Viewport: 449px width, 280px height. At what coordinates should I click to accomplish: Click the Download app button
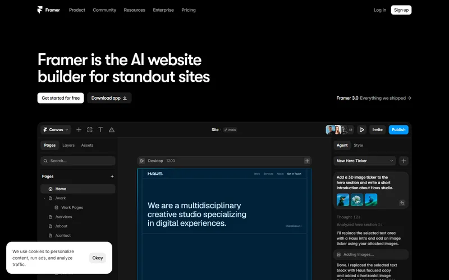pyautogui.click(x=109, y=98)
